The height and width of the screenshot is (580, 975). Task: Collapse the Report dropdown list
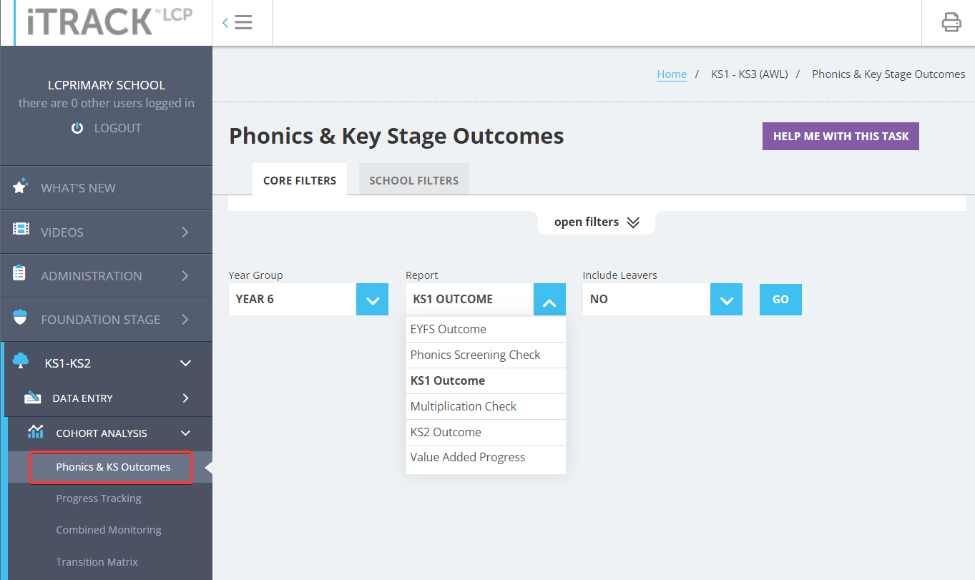tap(549, 299)
